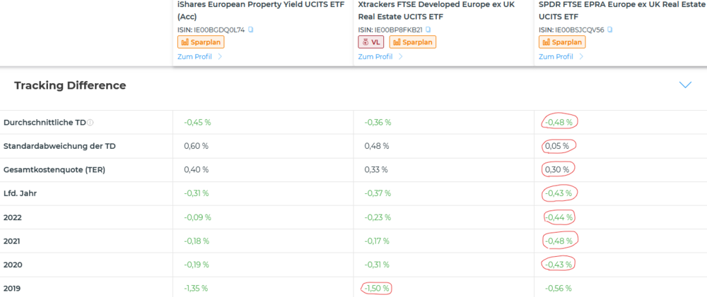The height and width of the screenshot is (297, 707).
Task: Click the Tracking Difference heading
Action: tap(70, 85)
